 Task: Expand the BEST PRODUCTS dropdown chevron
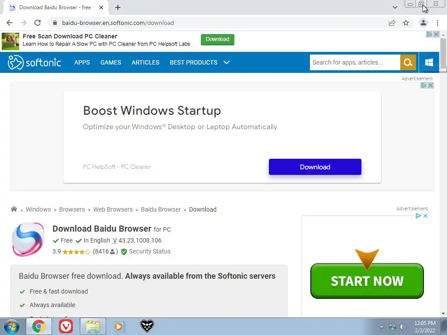[227, 62]
